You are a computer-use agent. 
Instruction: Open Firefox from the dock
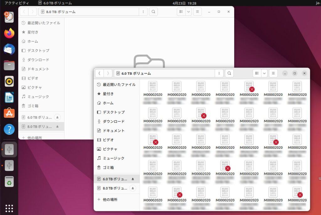9,33
